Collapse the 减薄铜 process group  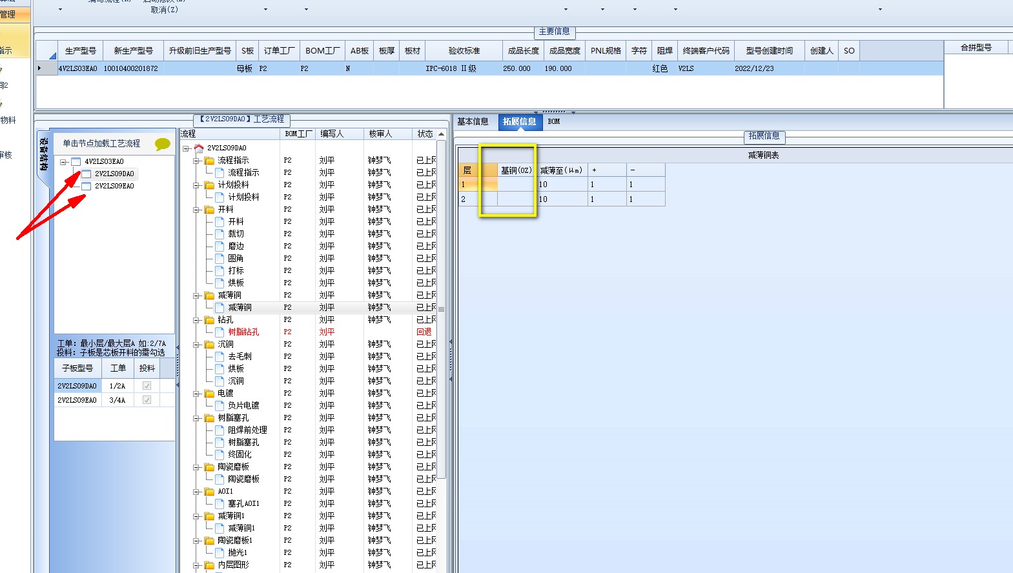pyautogui.click(x=196, y=295)
